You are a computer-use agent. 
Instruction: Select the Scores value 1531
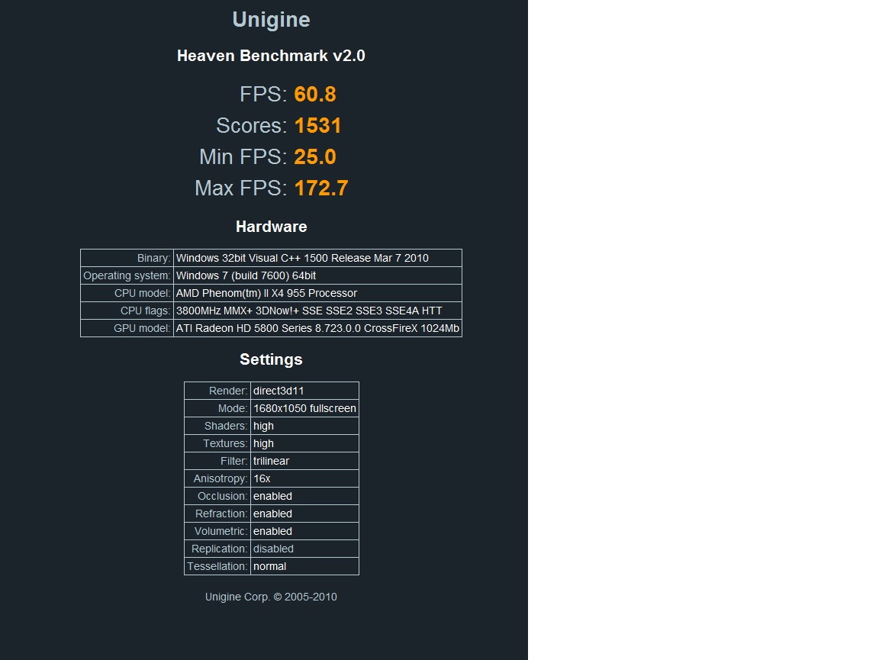coord(318,126)
